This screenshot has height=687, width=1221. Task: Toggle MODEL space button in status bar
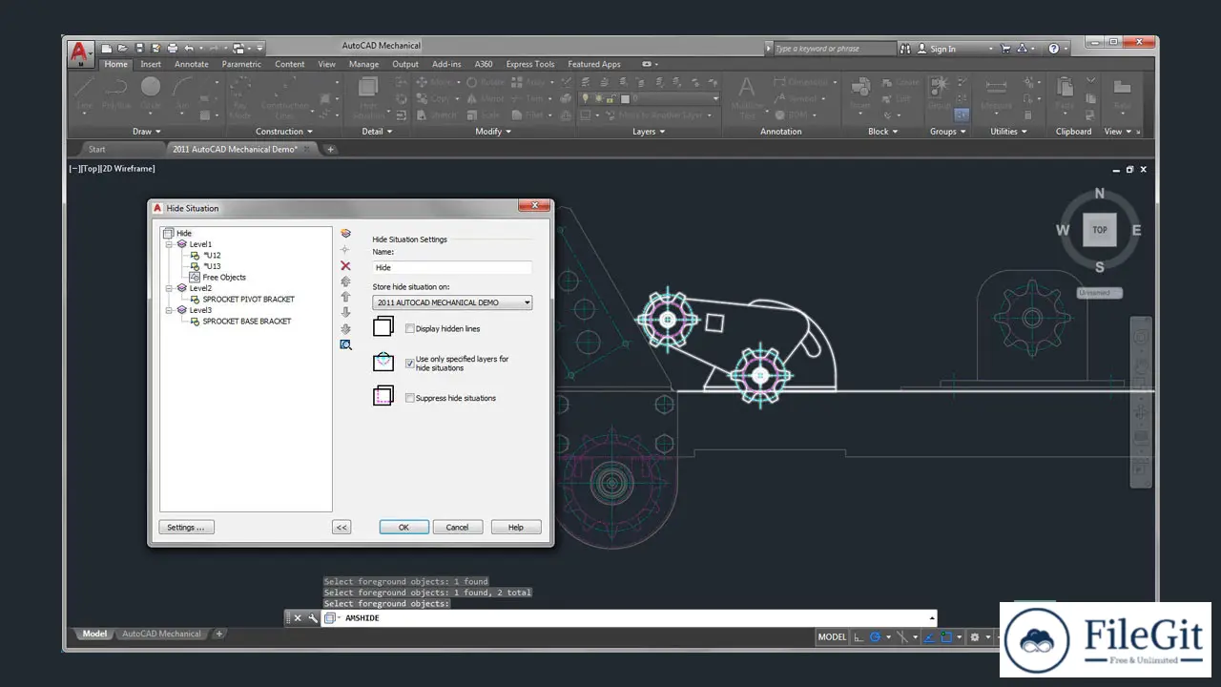832,636
